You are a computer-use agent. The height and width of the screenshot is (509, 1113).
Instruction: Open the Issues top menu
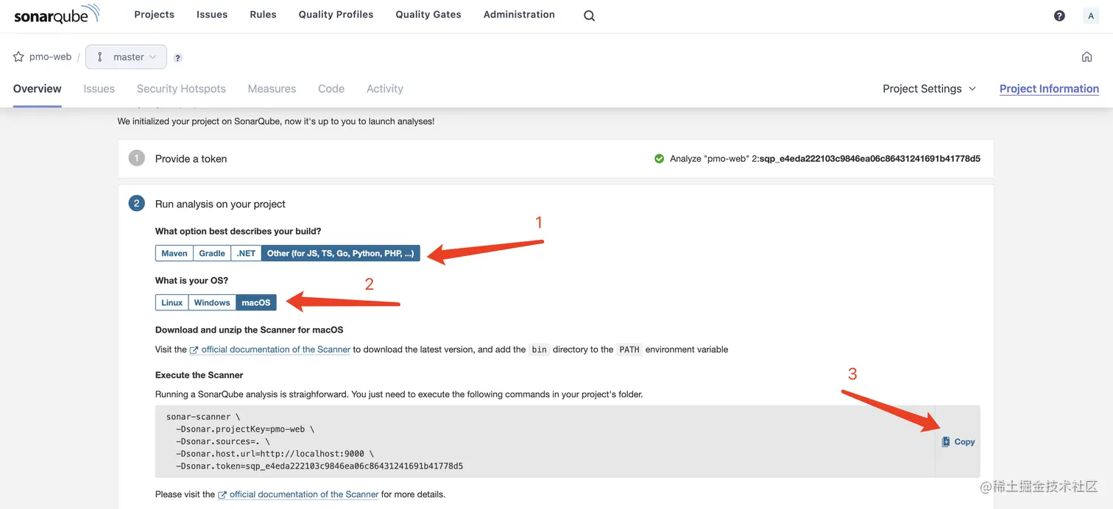pos(212,15)
